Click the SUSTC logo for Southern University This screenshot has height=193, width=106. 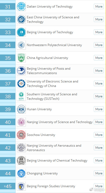[21, 96]
